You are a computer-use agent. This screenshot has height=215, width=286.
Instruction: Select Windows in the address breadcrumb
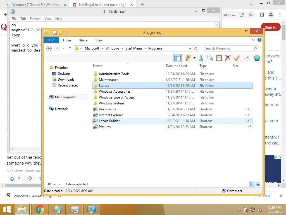tap(112, 48)
